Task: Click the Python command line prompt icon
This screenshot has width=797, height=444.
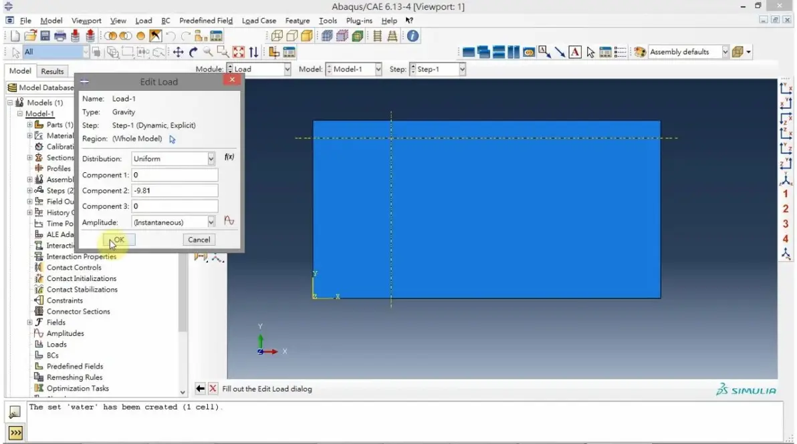Action: click(15, 433)
